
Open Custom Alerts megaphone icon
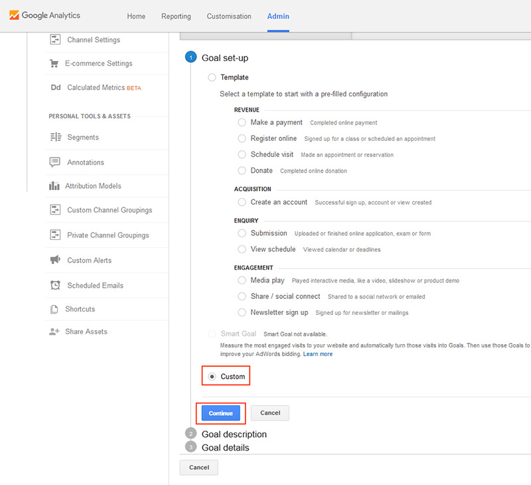55,260
